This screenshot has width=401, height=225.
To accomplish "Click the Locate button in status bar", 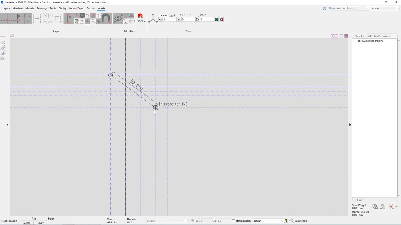I will 27,223.
